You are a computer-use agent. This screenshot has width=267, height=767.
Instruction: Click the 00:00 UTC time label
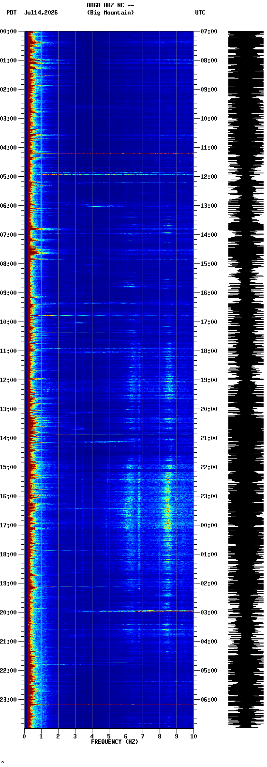click(209, 525)
